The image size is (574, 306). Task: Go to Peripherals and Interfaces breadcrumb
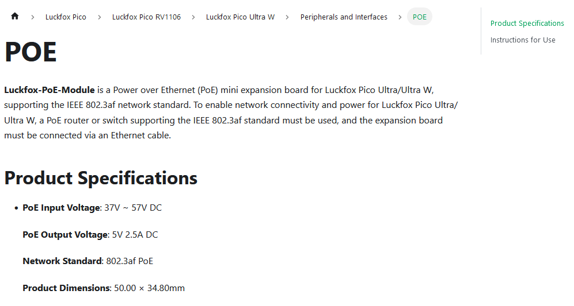(344, 17)
